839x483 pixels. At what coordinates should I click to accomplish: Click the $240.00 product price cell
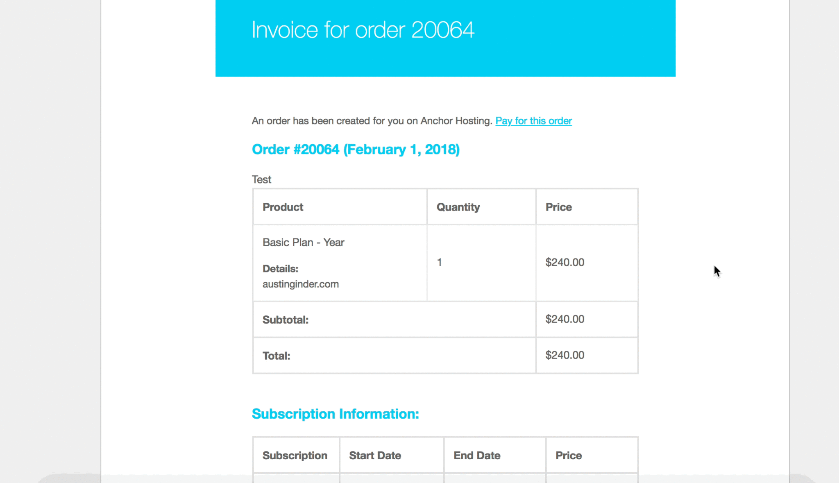pos(565,262)
